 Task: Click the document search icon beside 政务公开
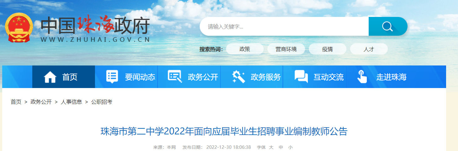[x=175, y=77]
